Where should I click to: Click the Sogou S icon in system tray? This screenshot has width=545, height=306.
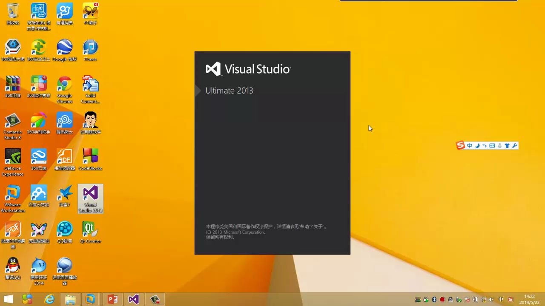511,300
